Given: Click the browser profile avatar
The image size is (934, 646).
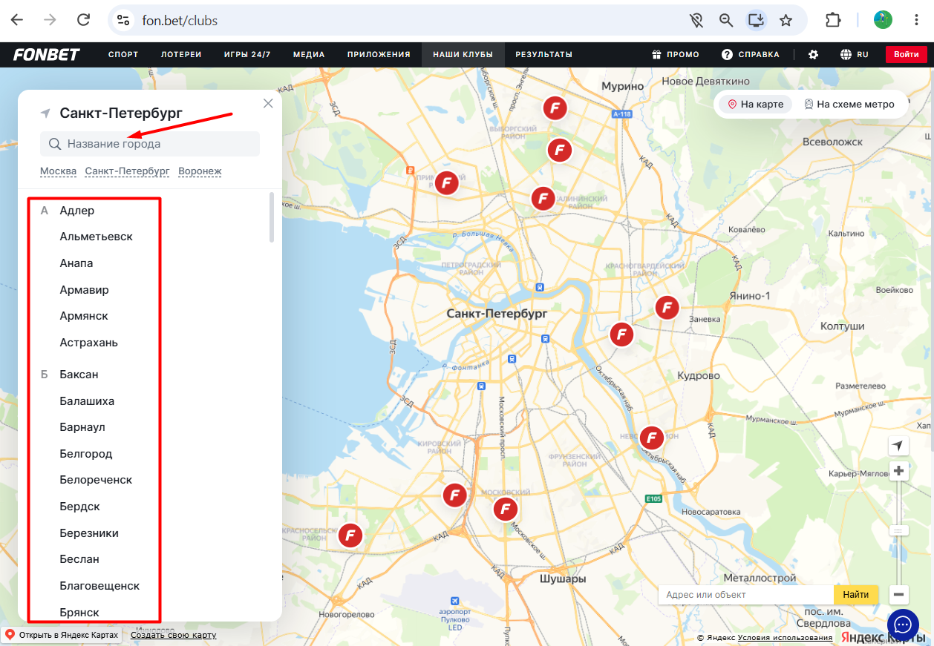Looking at the screenshot, I should [883, 20].
